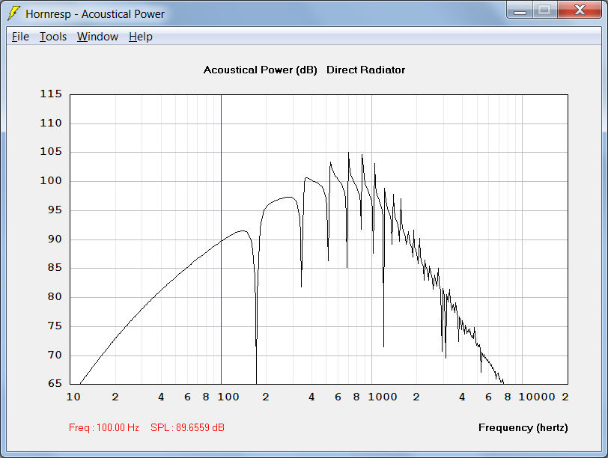Click the 110 dB axis label
The image size is (608, 458).
click(x=51, y=123)
